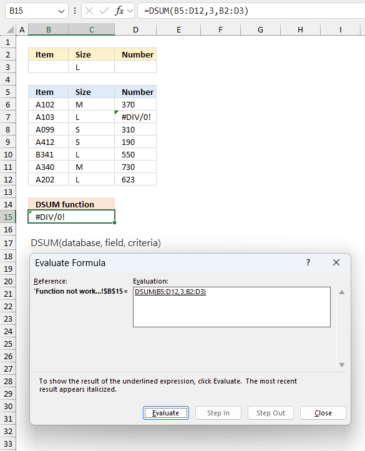This screenshot has width=365, height=451.
Task: Select column D header
Action: coord(135,29)
